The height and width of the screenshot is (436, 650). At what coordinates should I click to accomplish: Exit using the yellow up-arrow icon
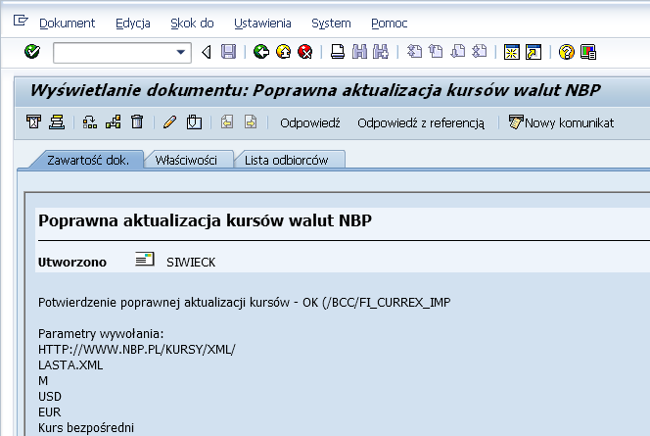[284, 52]
